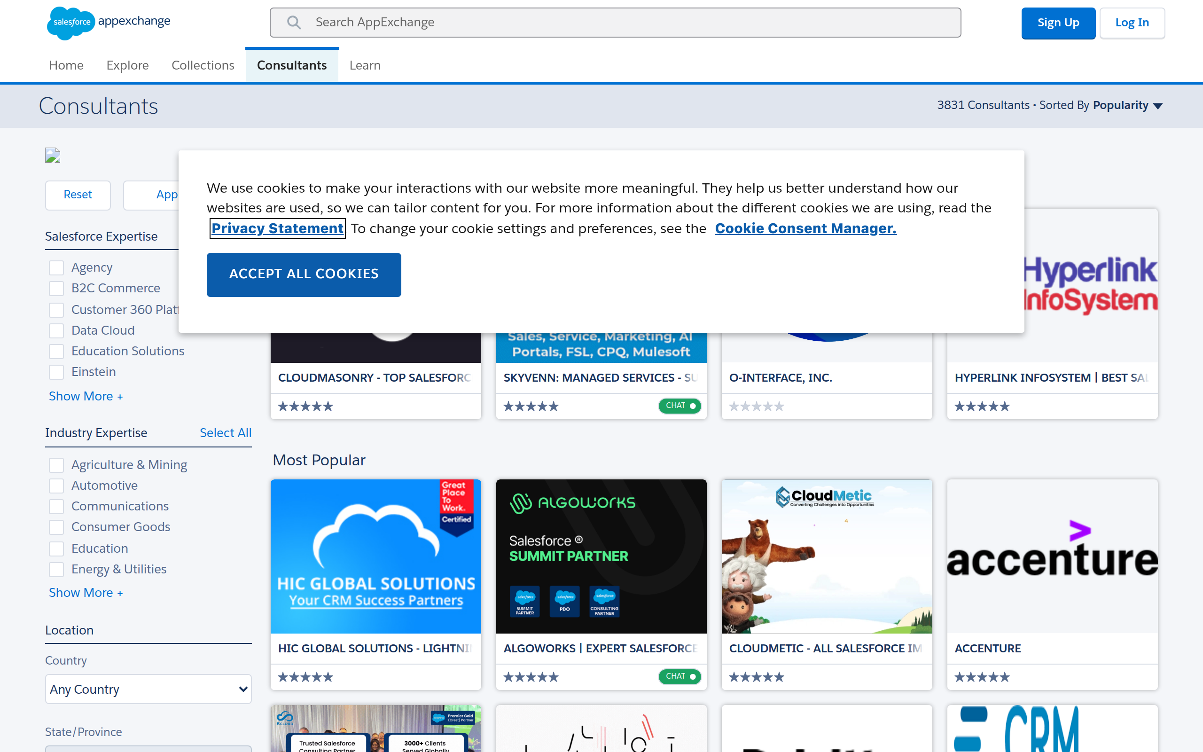
Task: Expand Show More under Salesforce Expertise
Action: (86, 396)
